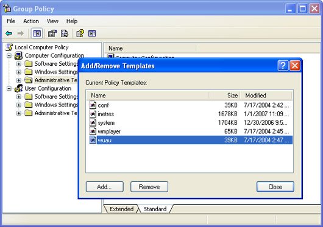Click the User Configuration user icon
This screenshot has width=323, height=227.
[x=18, y=88]
